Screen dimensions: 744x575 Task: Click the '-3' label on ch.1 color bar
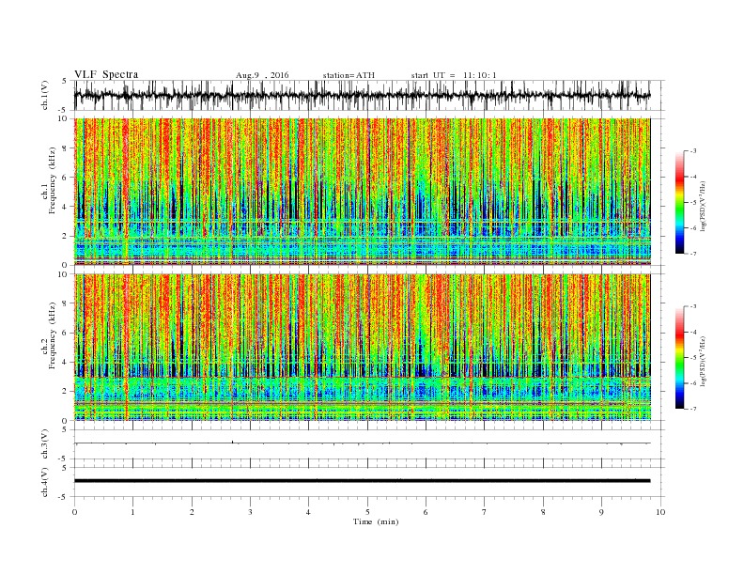coord(693,151)
